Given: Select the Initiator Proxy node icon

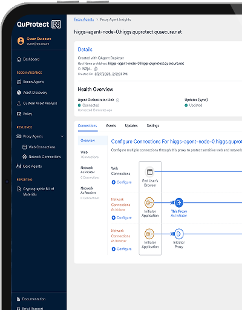Looking at the screenshot, I should (x=178, y=234).
